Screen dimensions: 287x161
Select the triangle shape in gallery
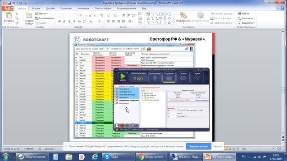click(148, 18)
